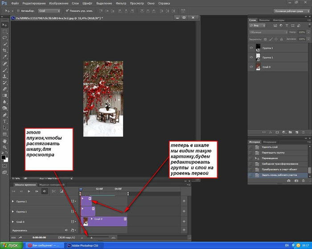Image resolution: width=312 pixels, height=249 pixels.
Task: Open Слой 0 track filmstrip menu
Action: coord(74,221)
